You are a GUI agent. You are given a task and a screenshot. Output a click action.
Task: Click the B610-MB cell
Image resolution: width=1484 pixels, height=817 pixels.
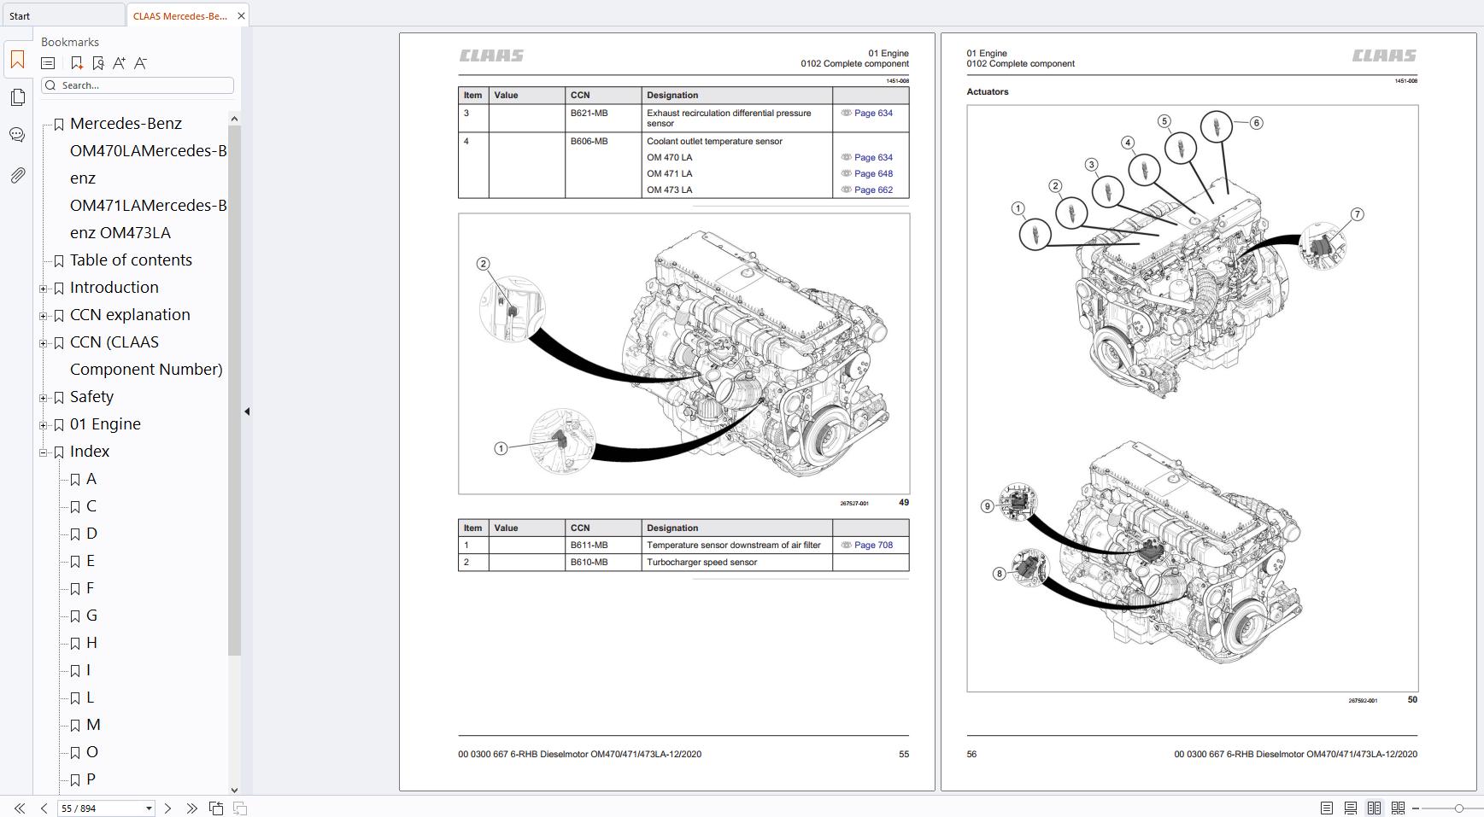(x=603, y=563)
